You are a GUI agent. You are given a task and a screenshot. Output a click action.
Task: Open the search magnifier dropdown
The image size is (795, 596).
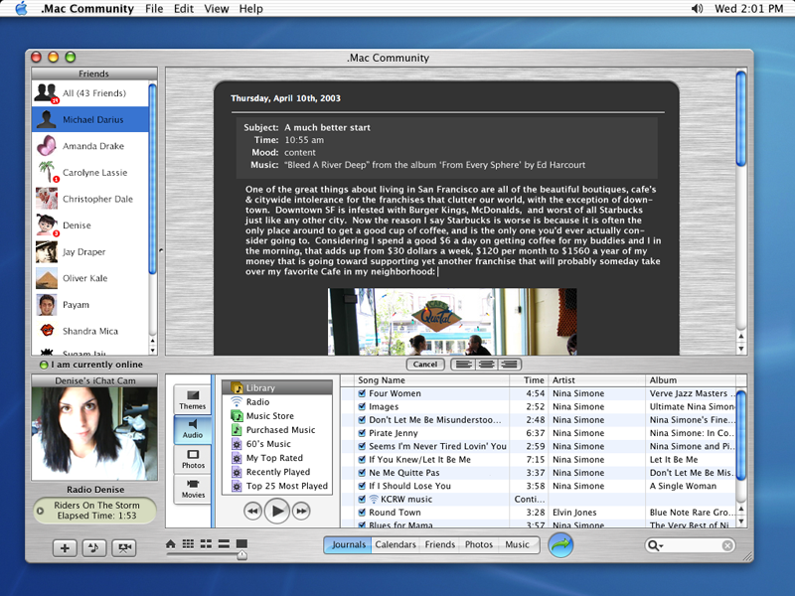point(655,545)
